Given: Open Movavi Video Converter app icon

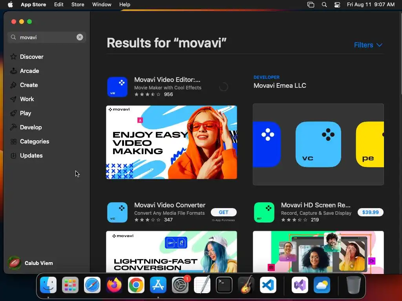Looking at the screenshot, I should coord(117,212).
